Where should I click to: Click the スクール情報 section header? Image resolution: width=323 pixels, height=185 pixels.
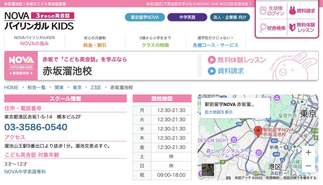66,99
